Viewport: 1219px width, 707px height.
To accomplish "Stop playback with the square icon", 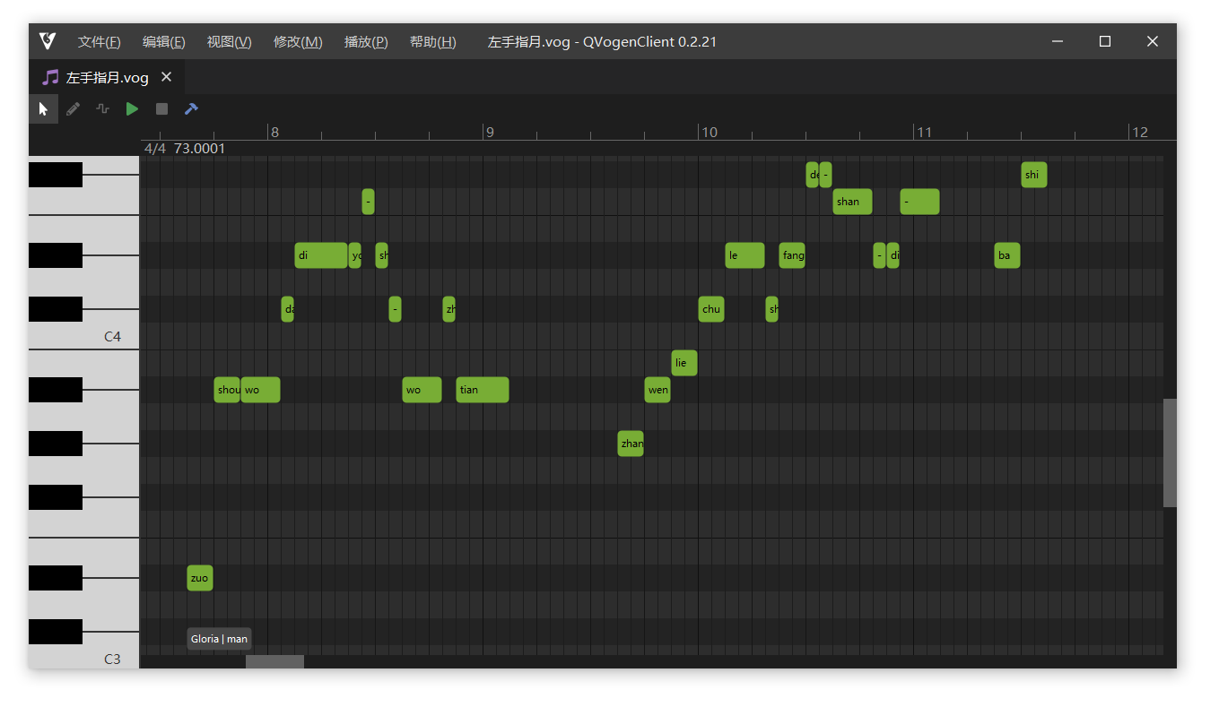I will coord(161,108).
